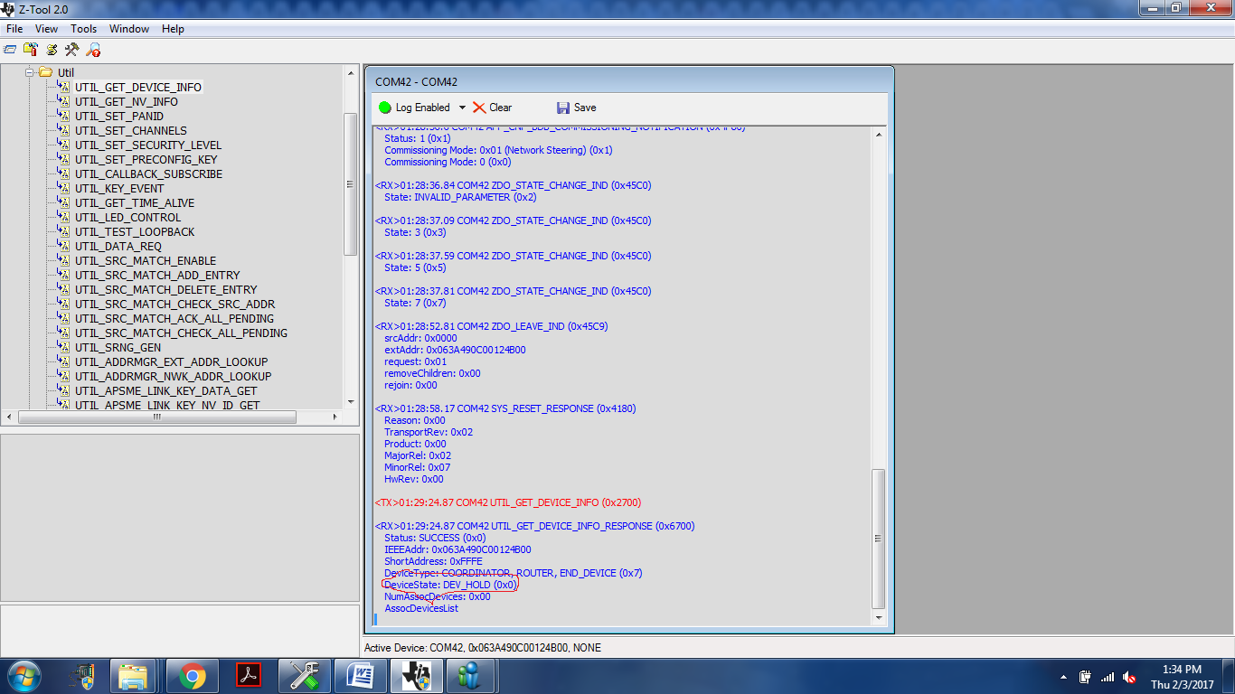This screenshot has width=1235, height=694.
Task: Choose UTIL_ADDRMGR_EXT_ADDR_LOOKUP command
Action: pyautogui.click(x=172, y=362)
